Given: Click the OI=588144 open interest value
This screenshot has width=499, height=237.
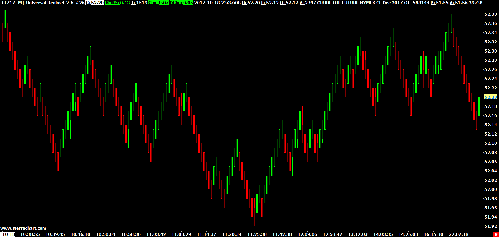Looking at the screenshot, I should pos(417,3).
